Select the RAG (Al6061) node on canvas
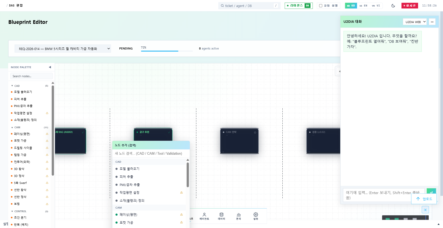The image size is (443, 228). (70, 141)
